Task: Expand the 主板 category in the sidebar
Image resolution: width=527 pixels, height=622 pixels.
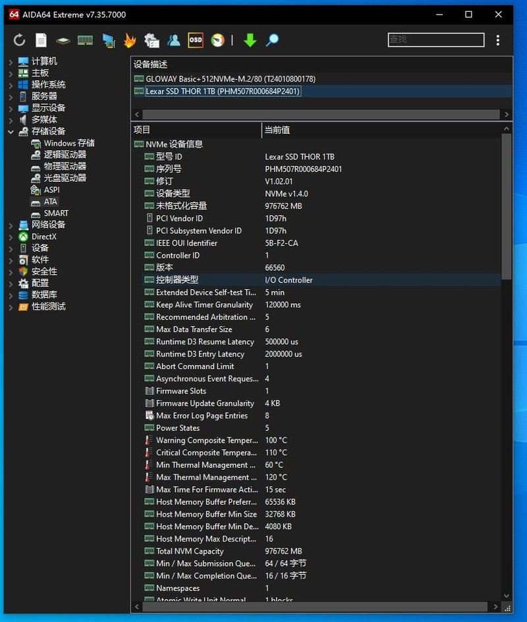Action: click(x=9, y=72)
